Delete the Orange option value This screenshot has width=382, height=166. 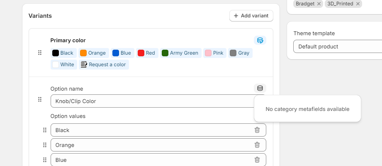(257, 145)
